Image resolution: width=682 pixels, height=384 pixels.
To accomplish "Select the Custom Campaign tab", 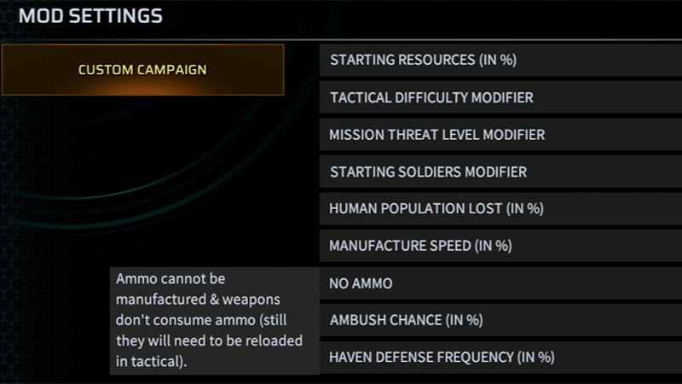I will pos(142,70).
